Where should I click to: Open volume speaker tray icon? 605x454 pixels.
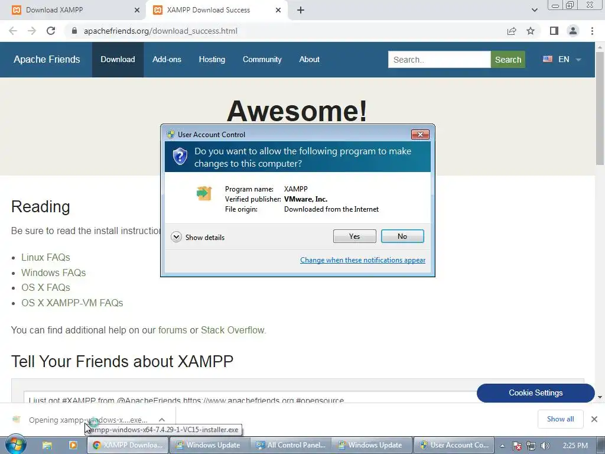click(x=545, y=446)
